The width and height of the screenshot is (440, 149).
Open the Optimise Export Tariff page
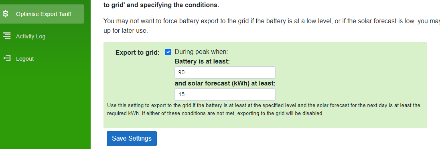click(42, 14)
